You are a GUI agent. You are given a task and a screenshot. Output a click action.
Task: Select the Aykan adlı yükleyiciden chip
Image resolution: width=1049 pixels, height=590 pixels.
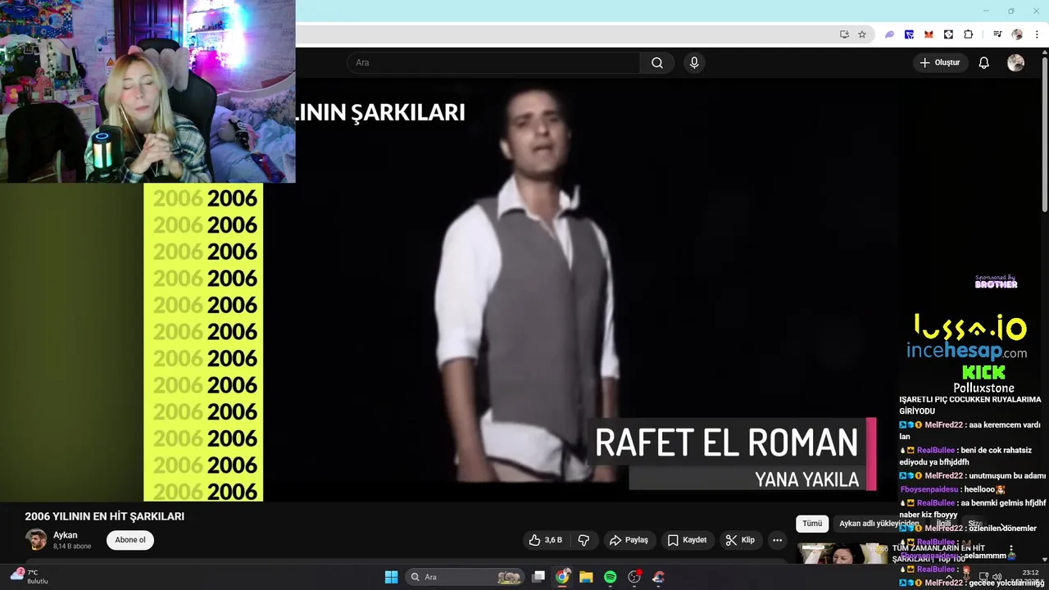(879, 524)
